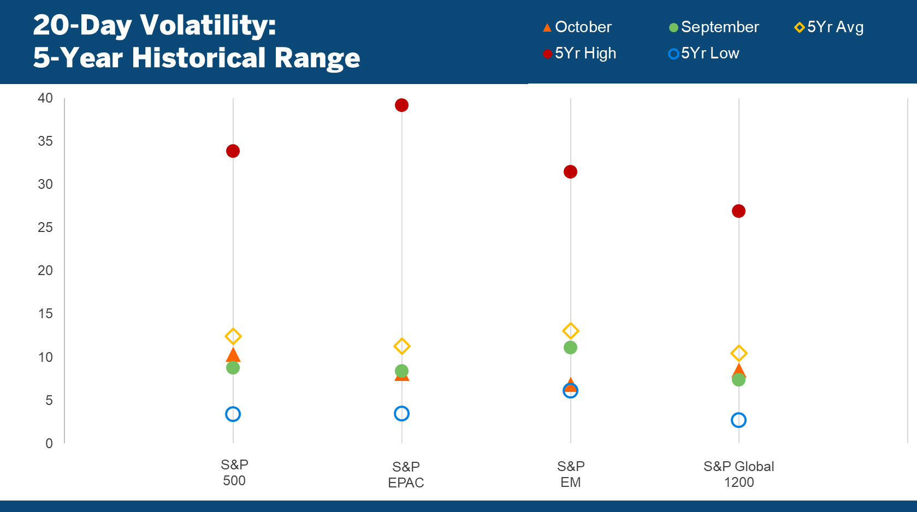This screenshot has width=917, height=512.
Task: Select the S&P 500 5Yr Low blue ring
Action: point(233,414)
